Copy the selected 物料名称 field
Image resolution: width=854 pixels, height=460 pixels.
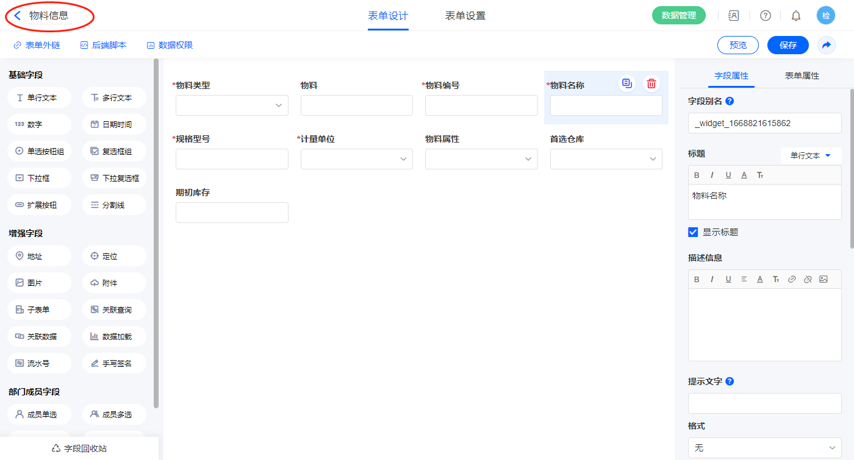point(626,84)
